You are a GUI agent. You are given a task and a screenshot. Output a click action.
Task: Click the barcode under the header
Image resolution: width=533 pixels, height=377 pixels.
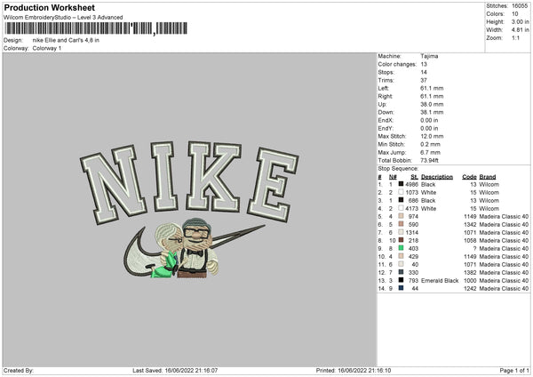point(96,28)
